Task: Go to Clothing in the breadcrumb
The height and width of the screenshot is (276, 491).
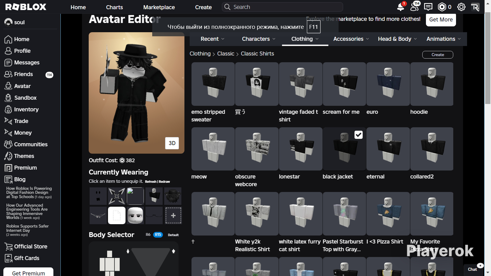Action: (200, 54)
